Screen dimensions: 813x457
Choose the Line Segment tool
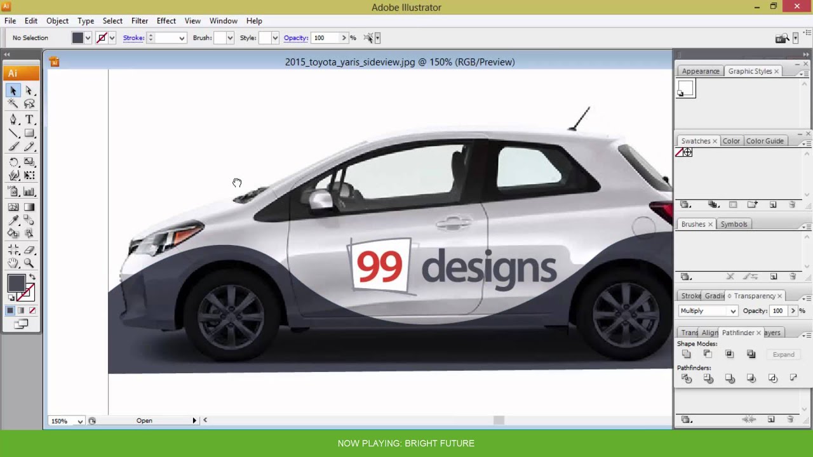[x=13, y=133]
